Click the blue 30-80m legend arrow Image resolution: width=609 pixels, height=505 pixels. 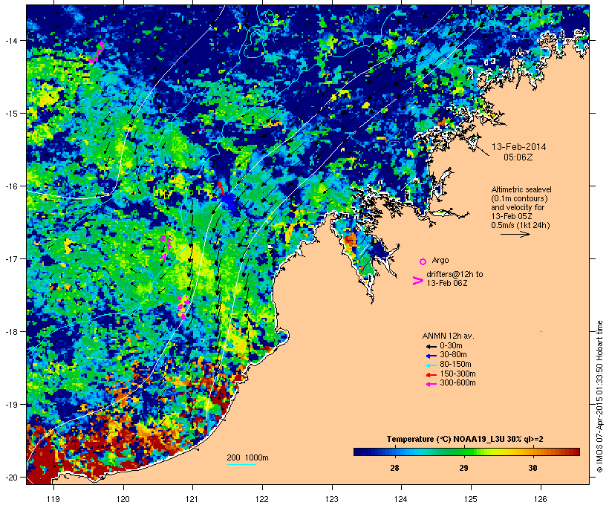click(431, 356)
